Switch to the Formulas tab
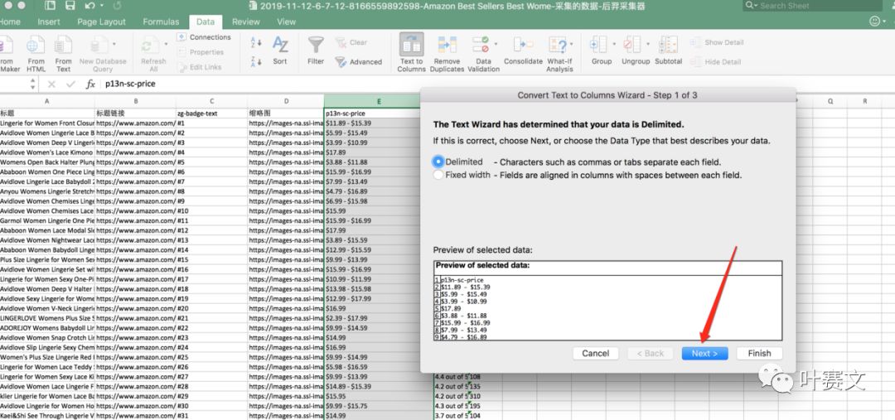The width and height of the screenshot is (895, 420). coord(161,22)
